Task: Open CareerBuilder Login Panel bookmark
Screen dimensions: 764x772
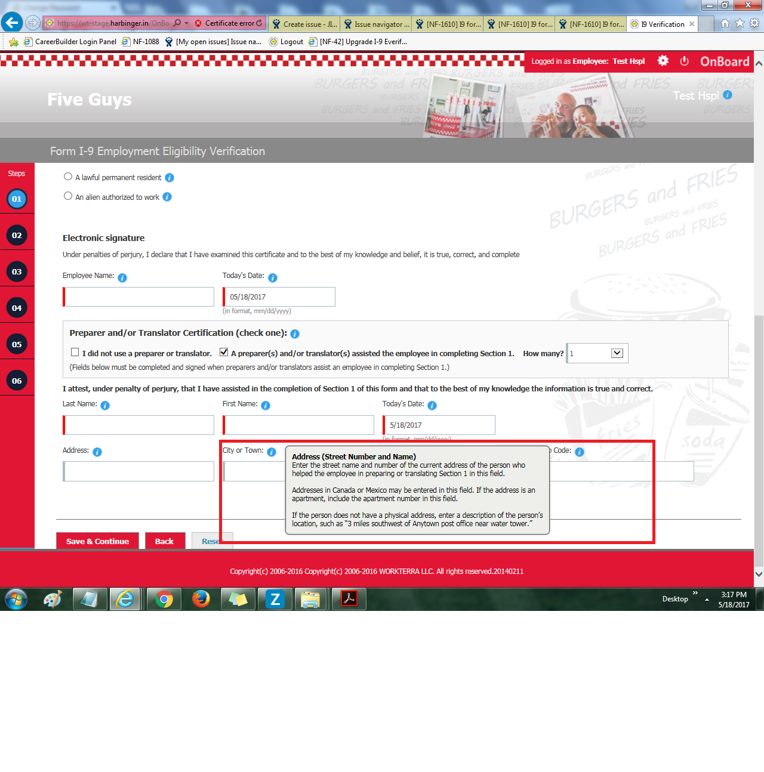Action: 70,42
